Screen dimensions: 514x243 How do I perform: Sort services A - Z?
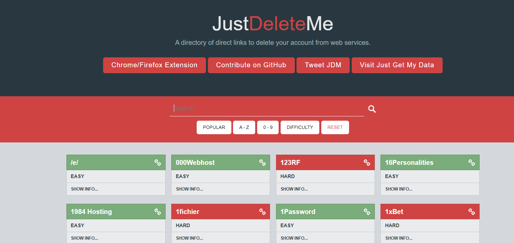coord(244,127)
